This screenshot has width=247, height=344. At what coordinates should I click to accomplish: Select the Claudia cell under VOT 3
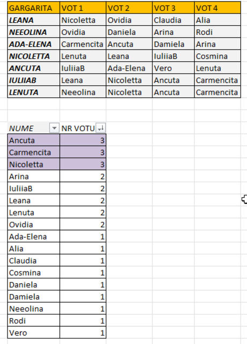[173, 20]
